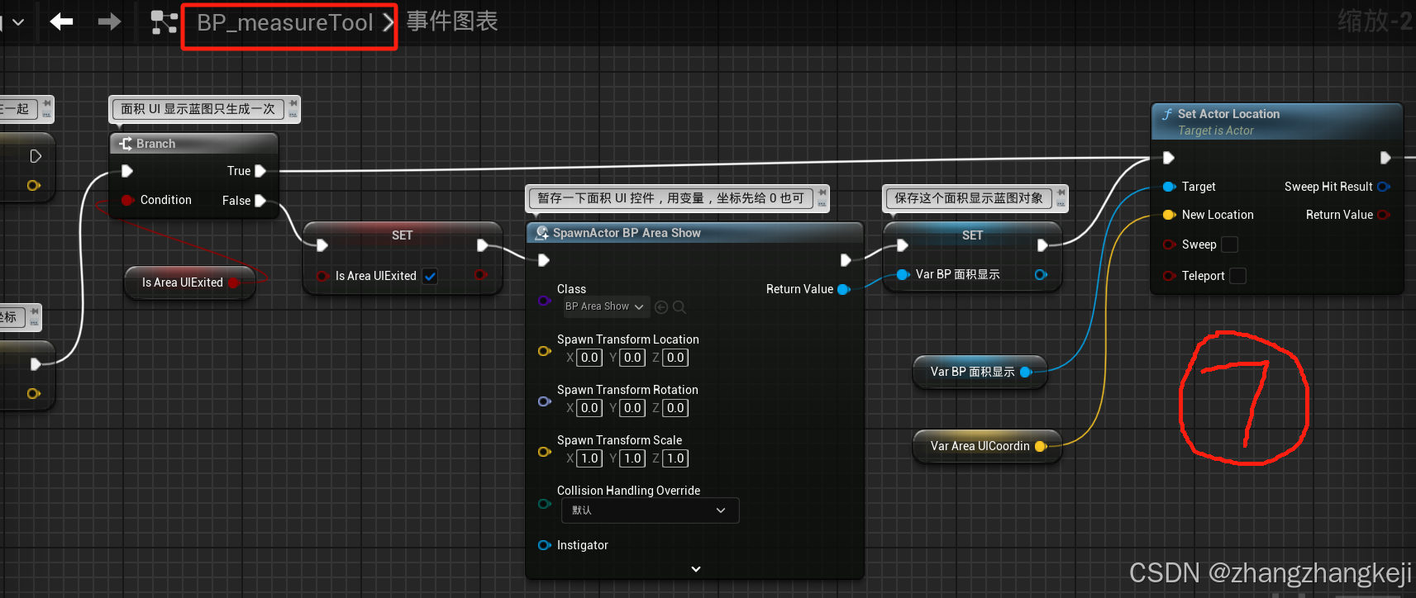The height and width of the screenshot is (598, 1416).
Task: Click comment bubble '暂存一下面积 UI 控件'
Action: [x=670, y=198]
